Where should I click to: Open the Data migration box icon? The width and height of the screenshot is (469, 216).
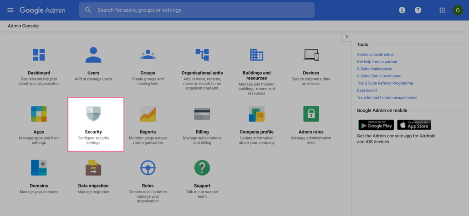[x=93, y=168]
